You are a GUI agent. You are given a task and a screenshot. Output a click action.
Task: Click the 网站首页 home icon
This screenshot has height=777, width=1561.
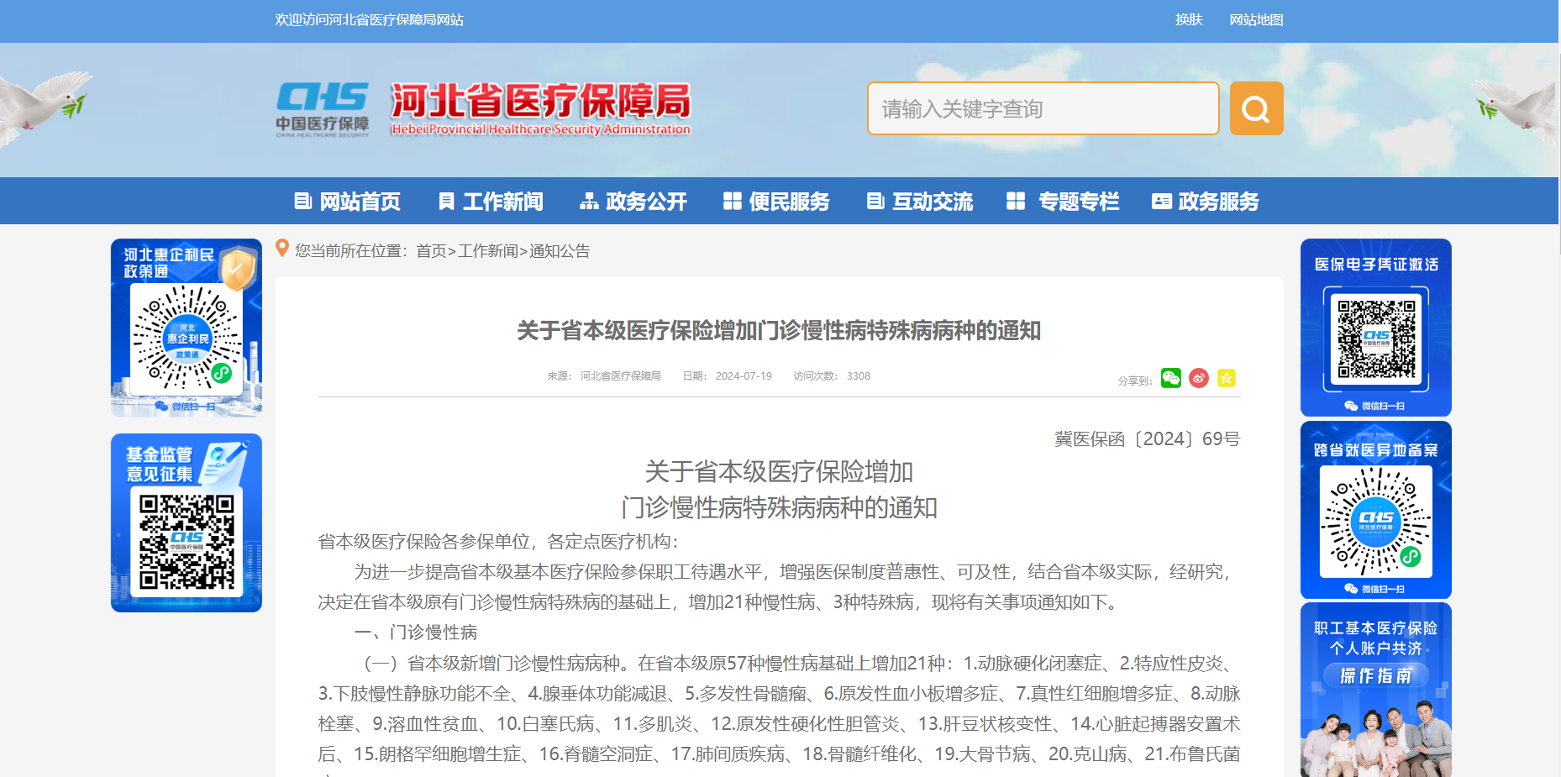point(302,202)
